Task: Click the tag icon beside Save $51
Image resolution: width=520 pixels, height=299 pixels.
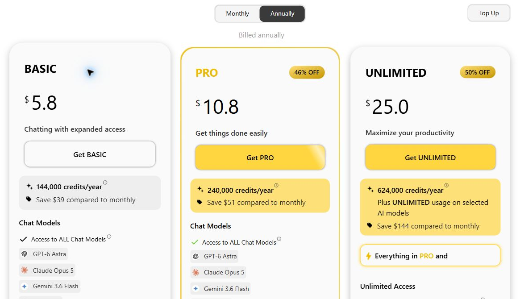Action: (x=200, y=202)
